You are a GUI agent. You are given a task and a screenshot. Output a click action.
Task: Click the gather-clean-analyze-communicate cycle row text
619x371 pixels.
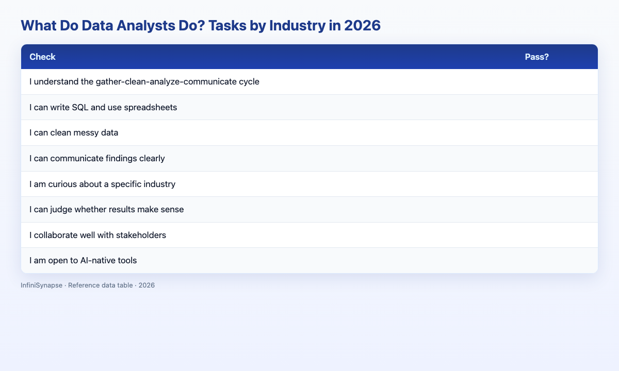144,82
